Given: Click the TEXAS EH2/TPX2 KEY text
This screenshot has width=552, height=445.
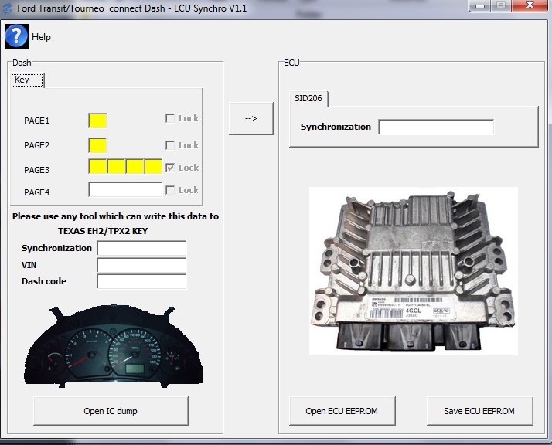Looking at the screenshot, I should (x=103, y=231).
